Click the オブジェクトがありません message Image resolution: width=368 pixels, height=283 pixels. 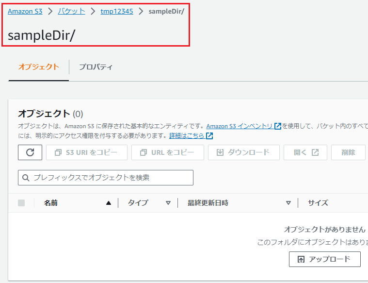point(325,230)
